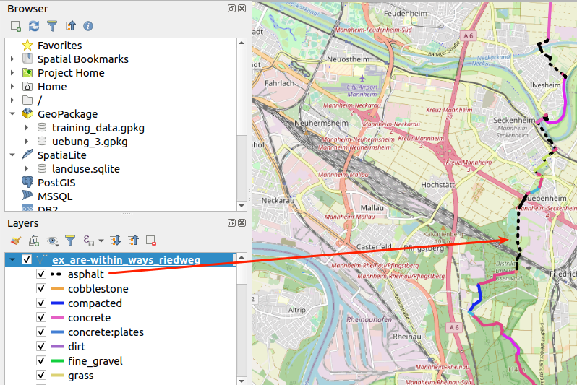The image size is (577, 385).
Task: Close the Browser panel
Action: coord(242,9)
